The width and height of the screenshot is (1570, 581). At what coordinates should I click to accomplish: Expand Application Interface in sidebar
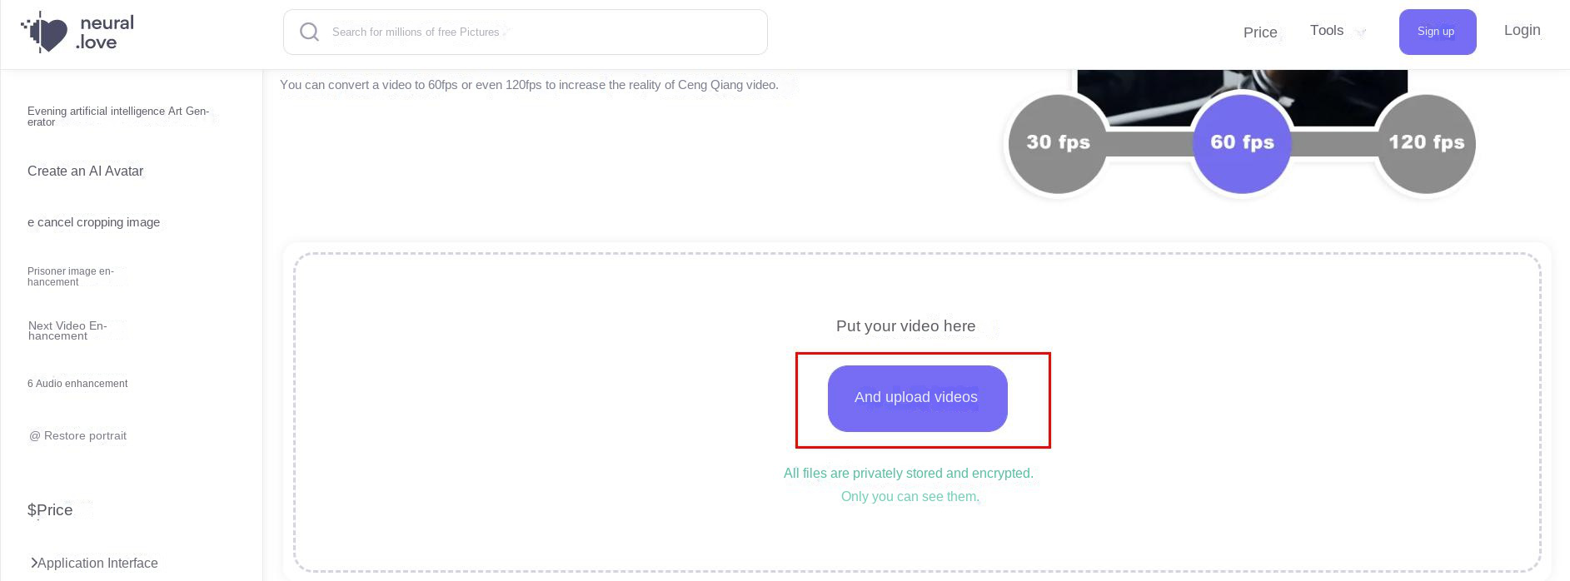(93, 563)
